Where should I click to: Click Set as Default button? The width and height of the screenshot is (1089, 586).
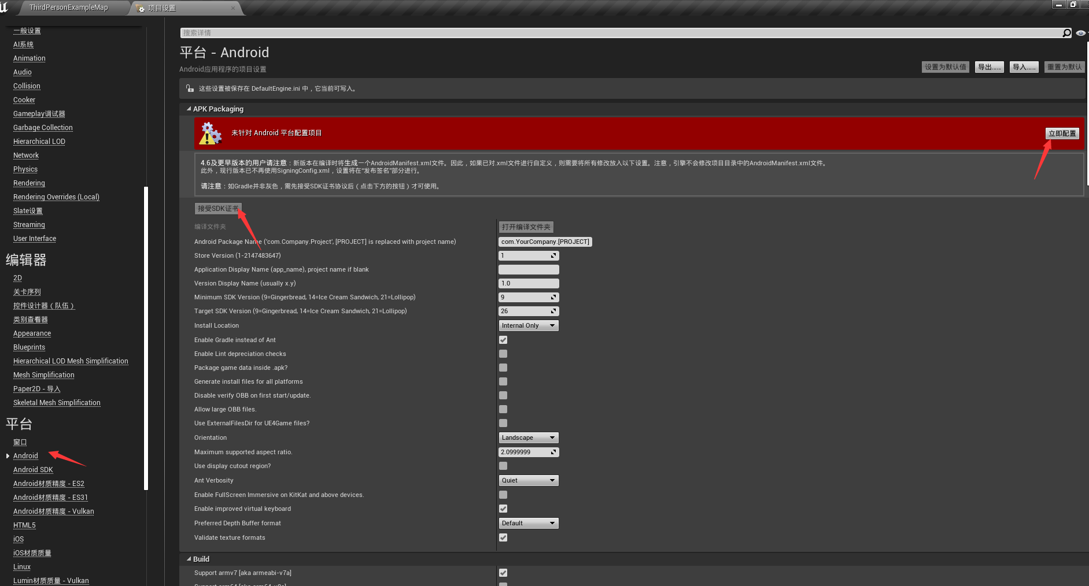coord(945,67)
